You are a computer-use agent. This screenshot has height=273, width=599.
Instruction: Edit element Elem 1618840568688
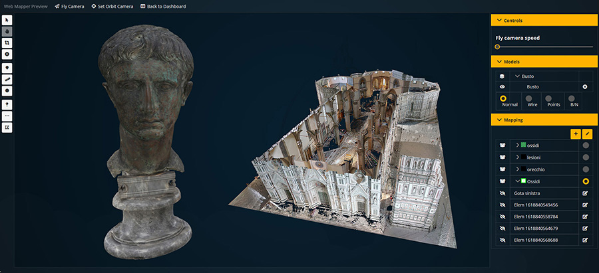pyautogui.click(x=585, y=240)
